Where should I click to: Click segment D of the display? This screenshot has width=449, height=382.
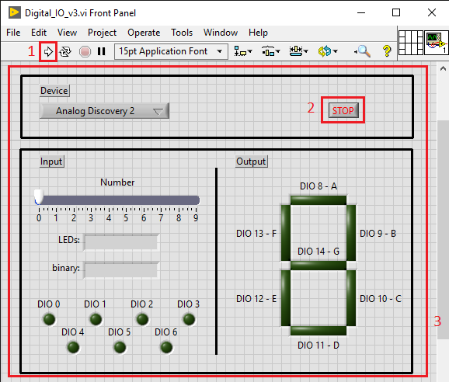coord(318,331)
